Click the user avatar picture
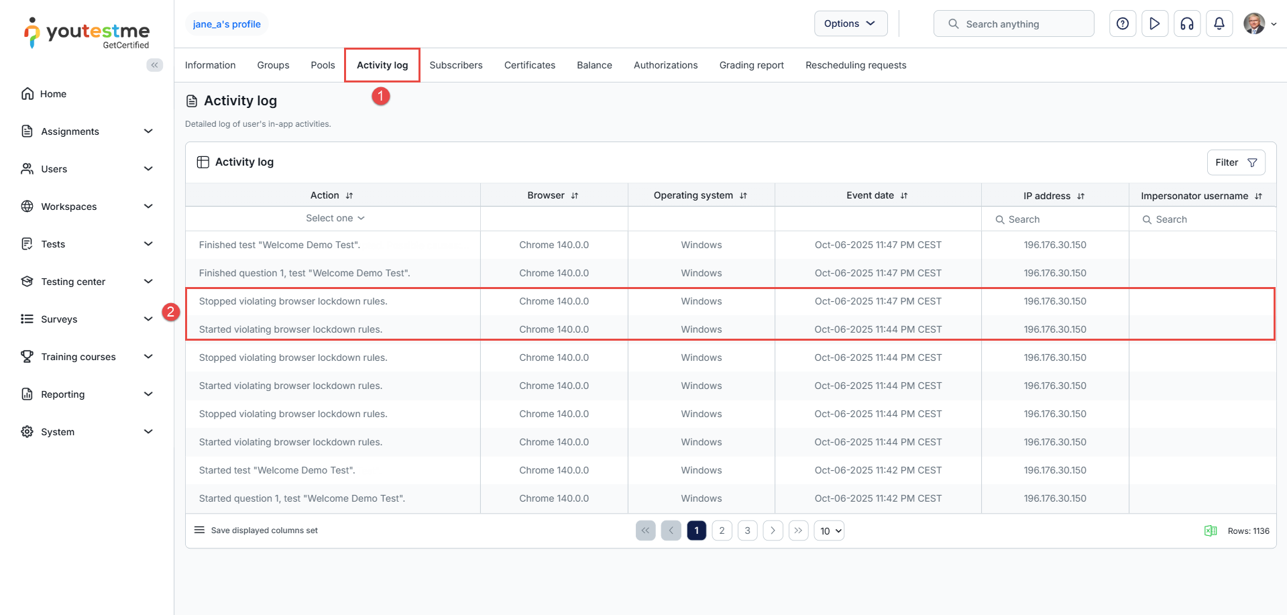Viewport: 1287px width, 615px height. 1253,24
